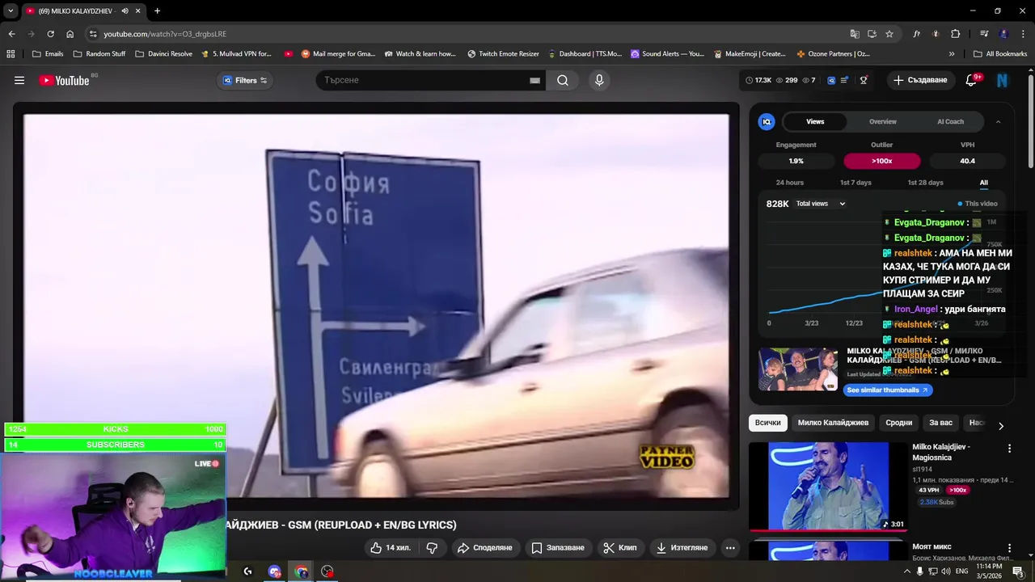Open a new browser tab

(157, 11)
